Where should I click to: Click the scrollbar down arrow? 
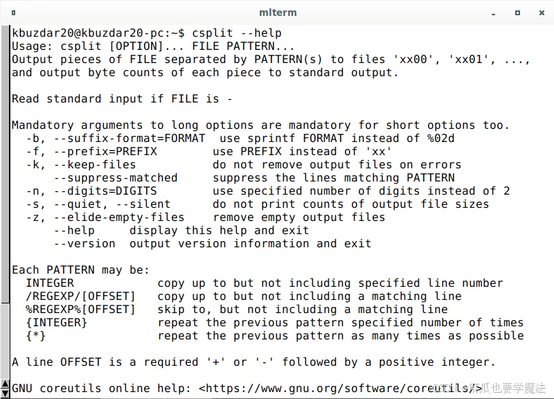(6, 392)
